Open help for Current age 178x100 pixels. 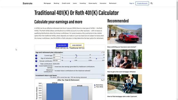(36, 56)
